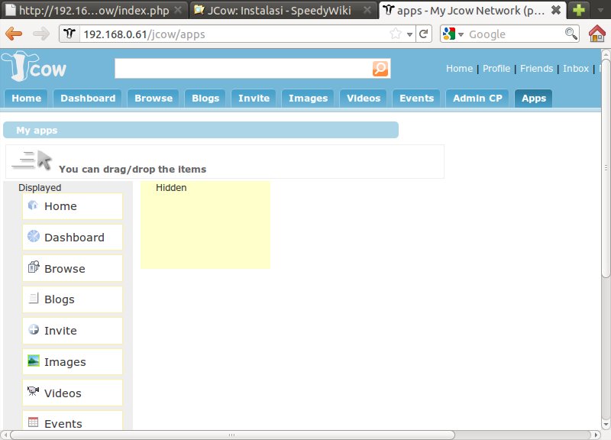Click the My apps header

(201, 130)
